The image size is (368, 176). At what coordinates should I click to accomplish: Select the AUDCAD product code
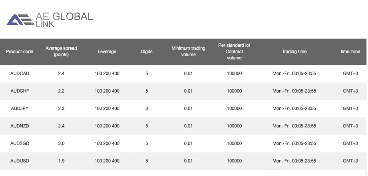[20, 74]
